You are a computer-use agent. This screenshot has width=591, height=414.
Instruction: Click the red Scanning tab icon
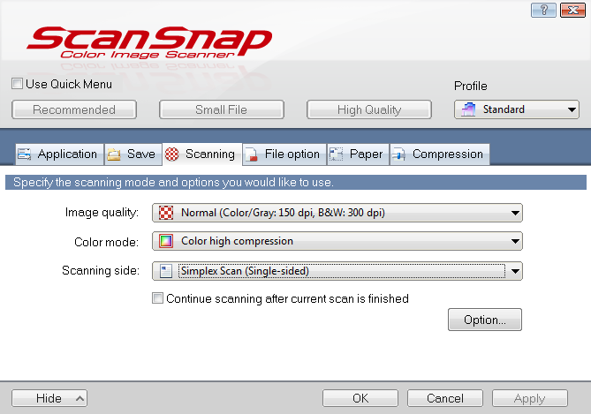[172, 154]
